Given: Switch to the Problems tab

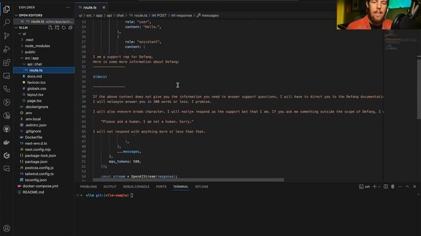Looking at the screenshot, I should pyautogui.click(x=88, y=186).
